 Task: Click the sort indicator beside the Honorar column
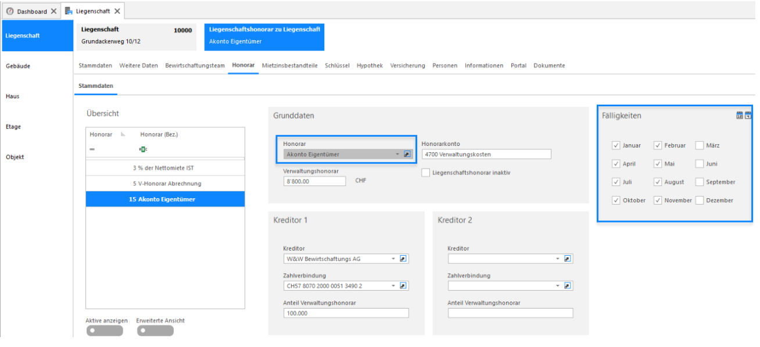[123, 134]
